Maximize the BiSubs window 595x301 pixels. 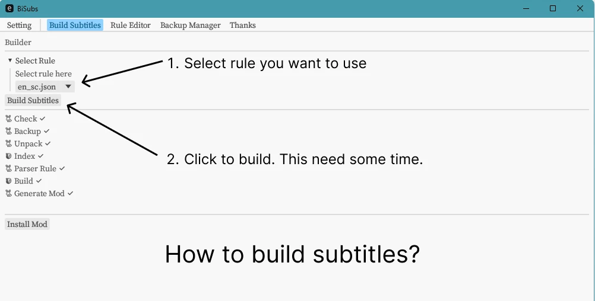pyautogui.click(x=553, y=8)
